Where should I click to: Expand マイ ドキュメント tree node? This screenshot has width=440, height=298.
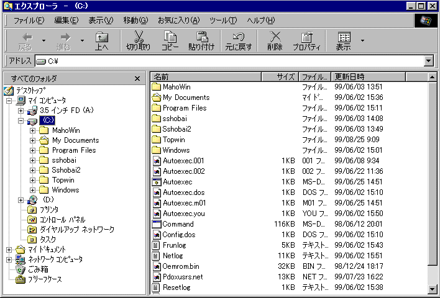9,250
